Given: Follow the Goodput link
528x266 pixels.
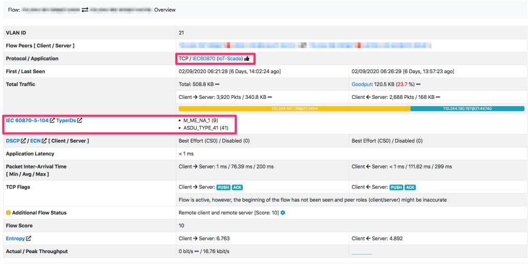Looking at the screenshot, I should (361, 84).
